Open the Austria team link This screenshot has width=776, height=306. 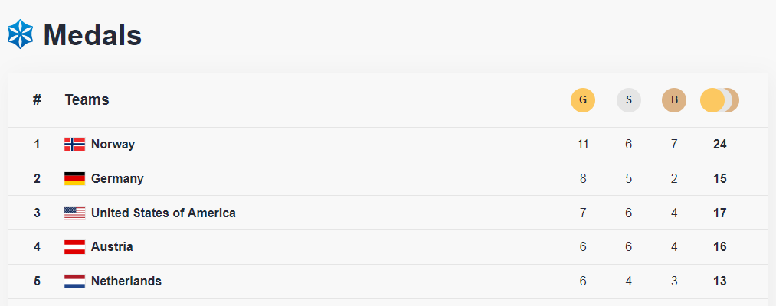pos(112,247)
